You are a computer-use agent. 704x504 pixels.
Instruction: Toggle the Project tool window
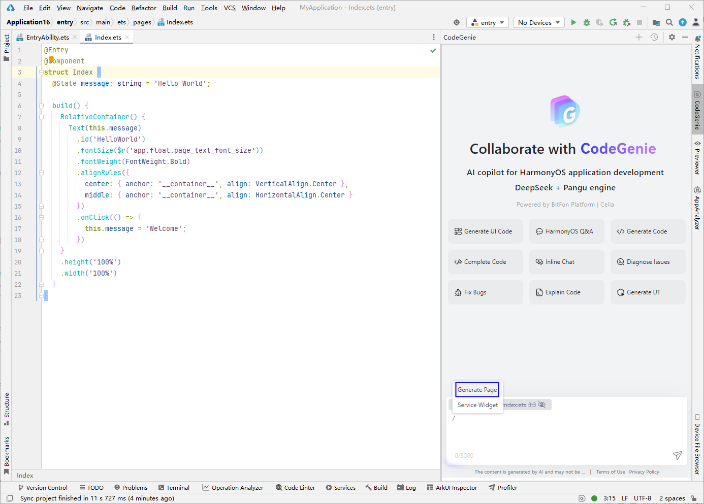(6, 48)
